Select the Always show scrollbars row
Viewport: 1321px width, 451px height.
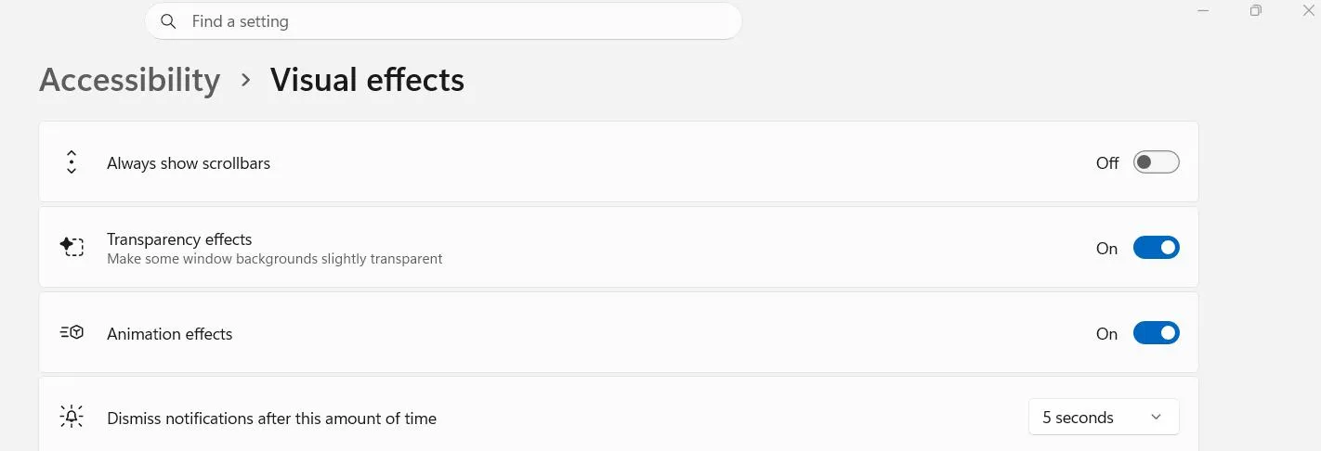coord(619,161)
